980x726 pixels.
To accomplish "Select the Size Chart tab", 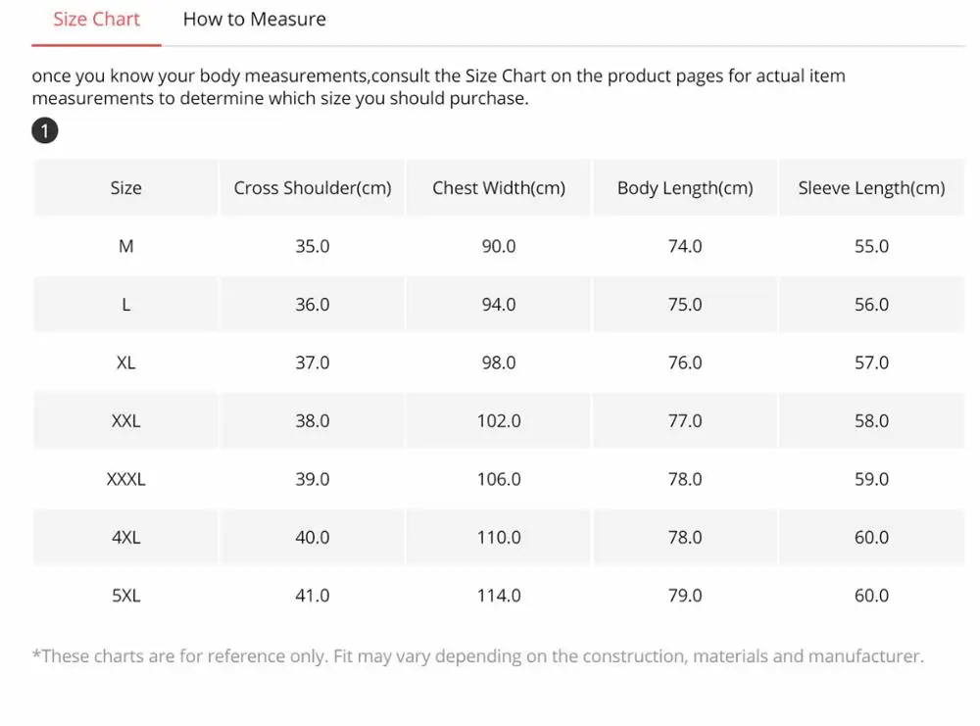I will pyautogui.click(x=96, y=20).
